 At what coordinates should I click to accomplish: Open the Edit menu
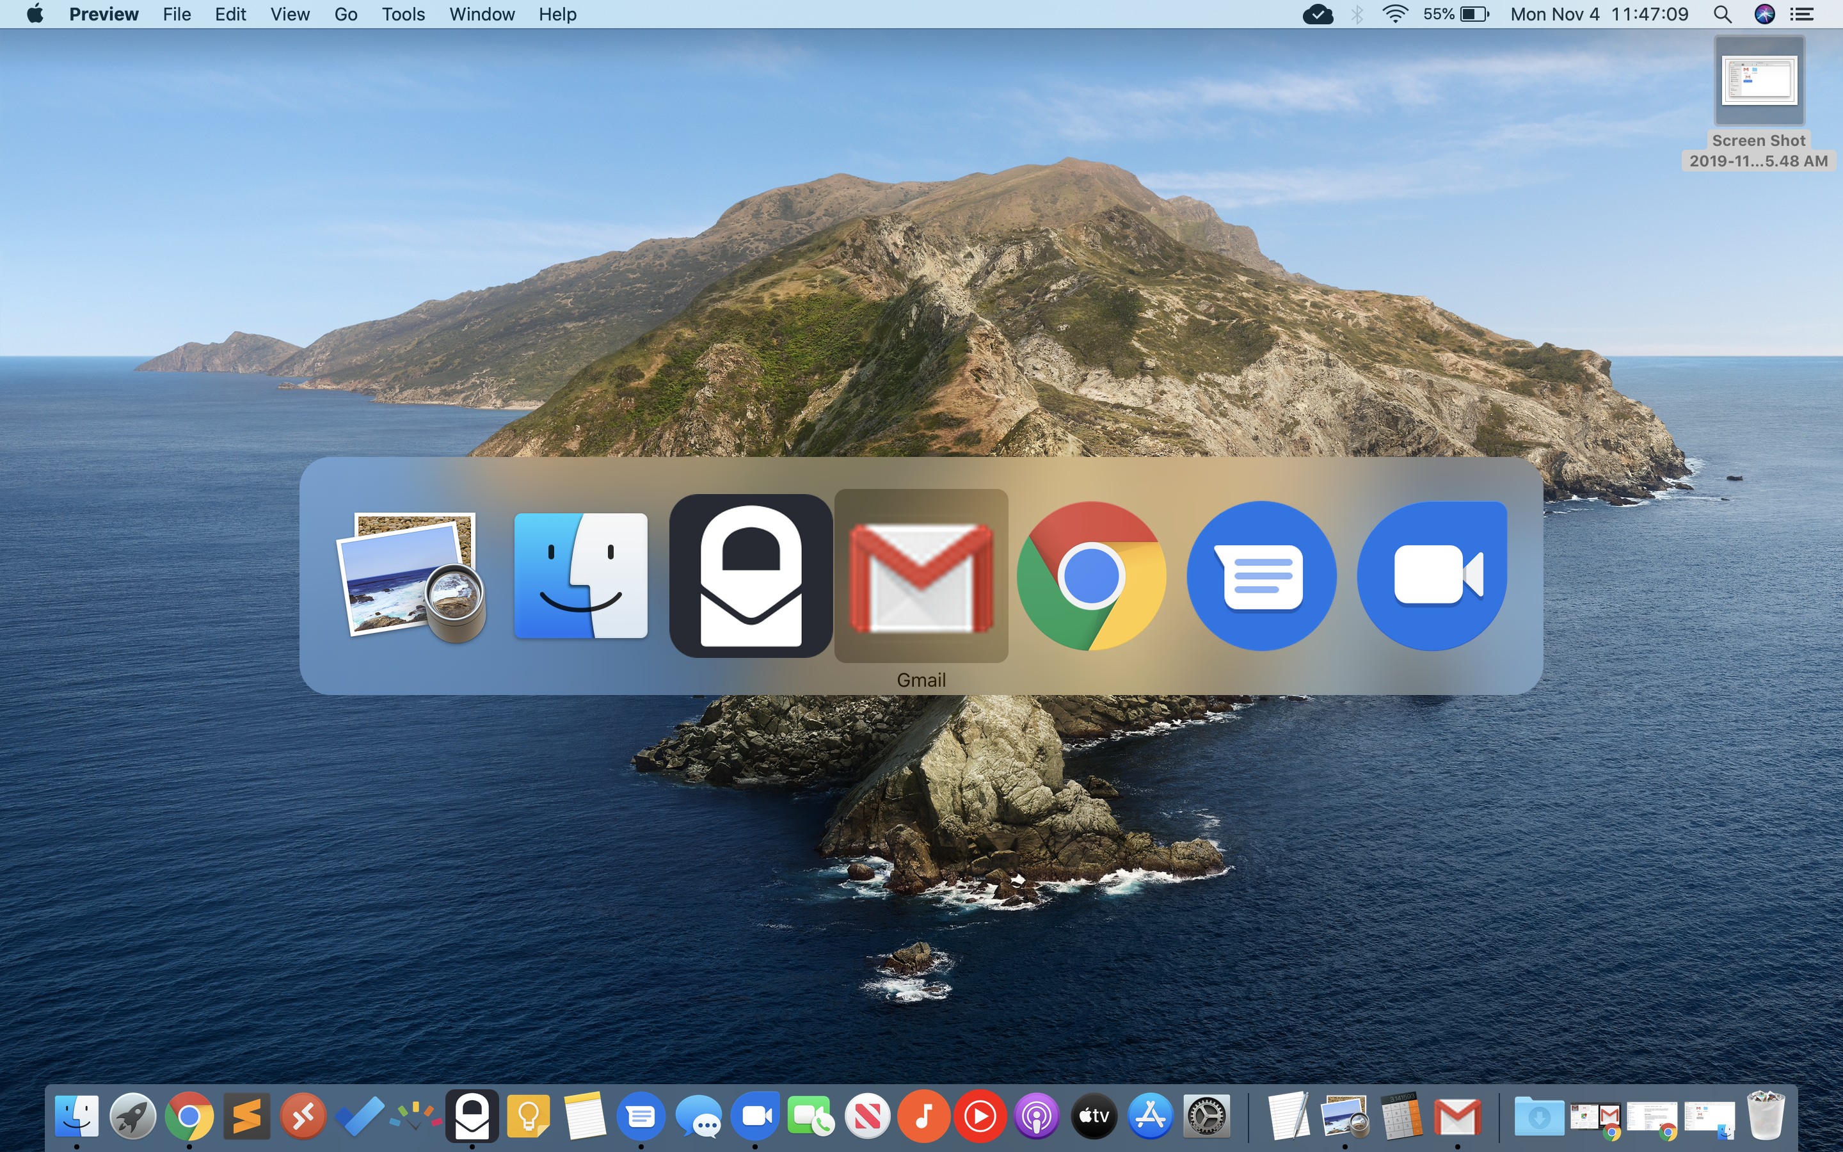pos(230,13)
